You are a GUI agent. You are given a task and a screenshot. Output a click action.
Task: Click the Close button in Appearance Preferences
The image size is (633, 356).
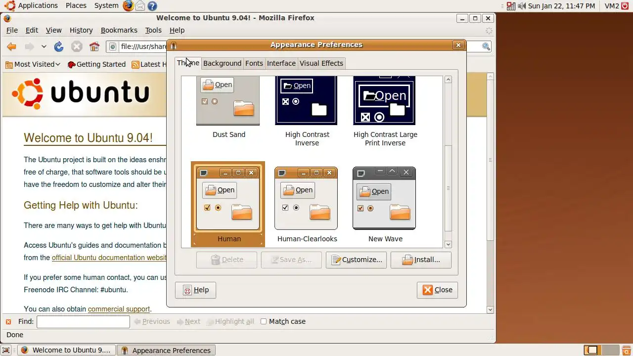tap(437, 290)
